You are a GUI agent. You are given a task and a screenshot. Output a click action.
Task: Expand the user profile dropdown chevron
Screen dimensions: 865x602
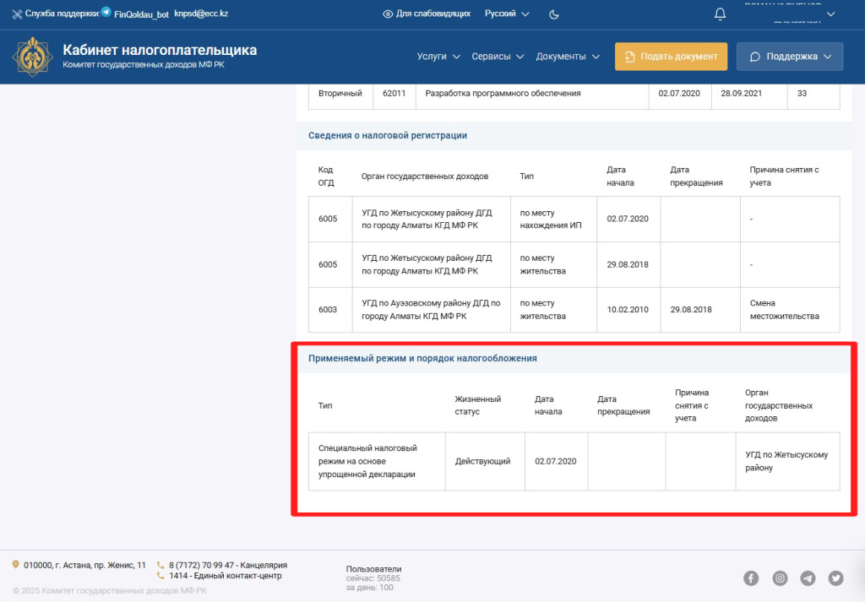830,14
